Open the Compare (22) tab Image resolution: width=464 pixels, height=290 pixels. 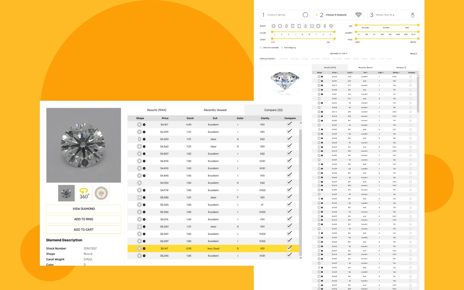pyautogui.click(x=273, y=110)
